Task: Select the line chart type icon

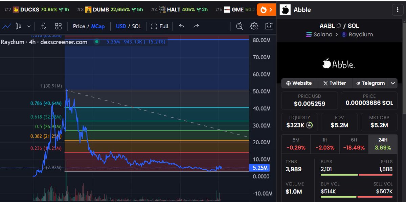Action: click(x=7, y=26)
